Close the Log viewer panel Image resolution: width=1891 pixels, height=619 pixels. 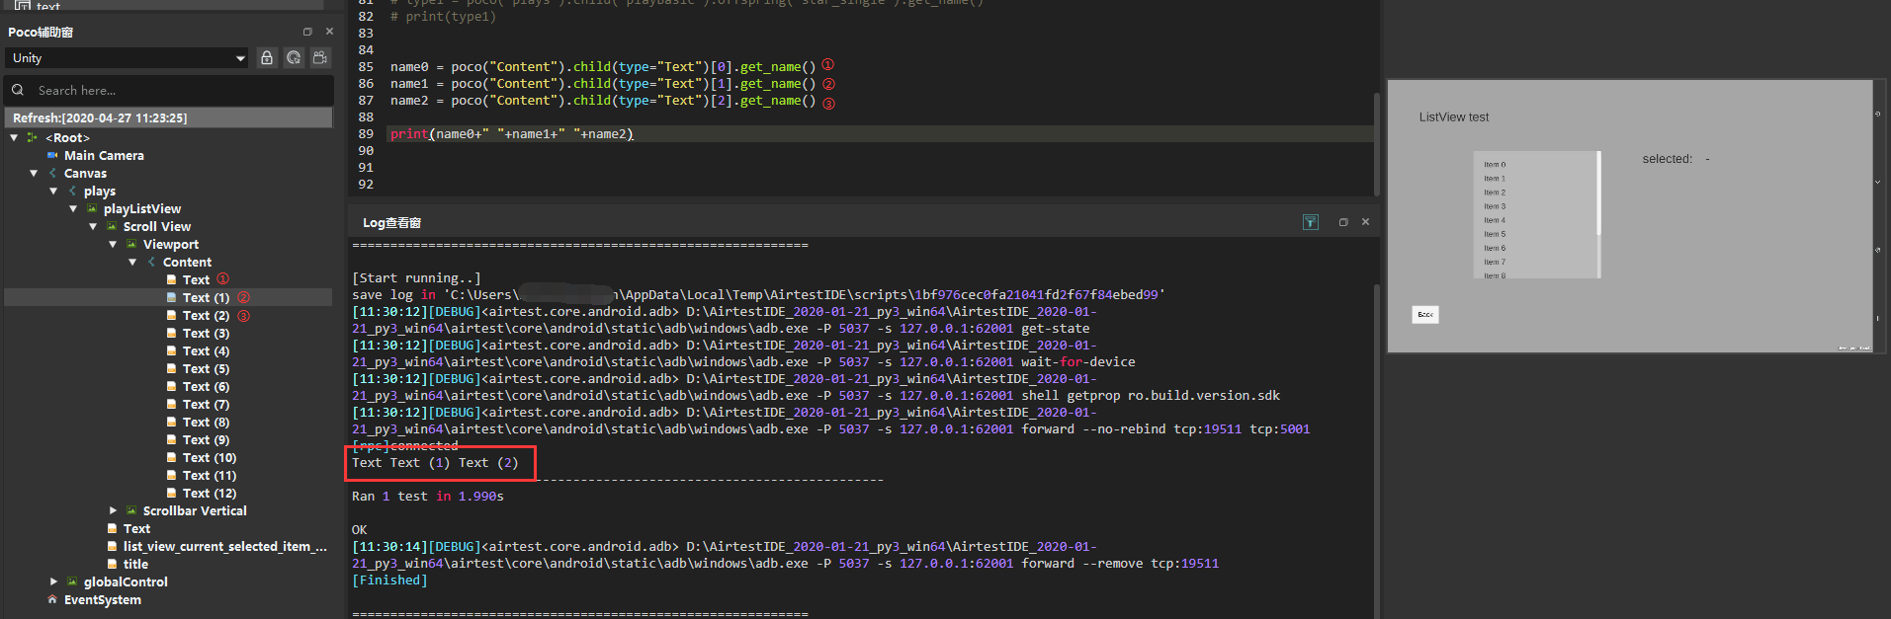coord(1365,222)
